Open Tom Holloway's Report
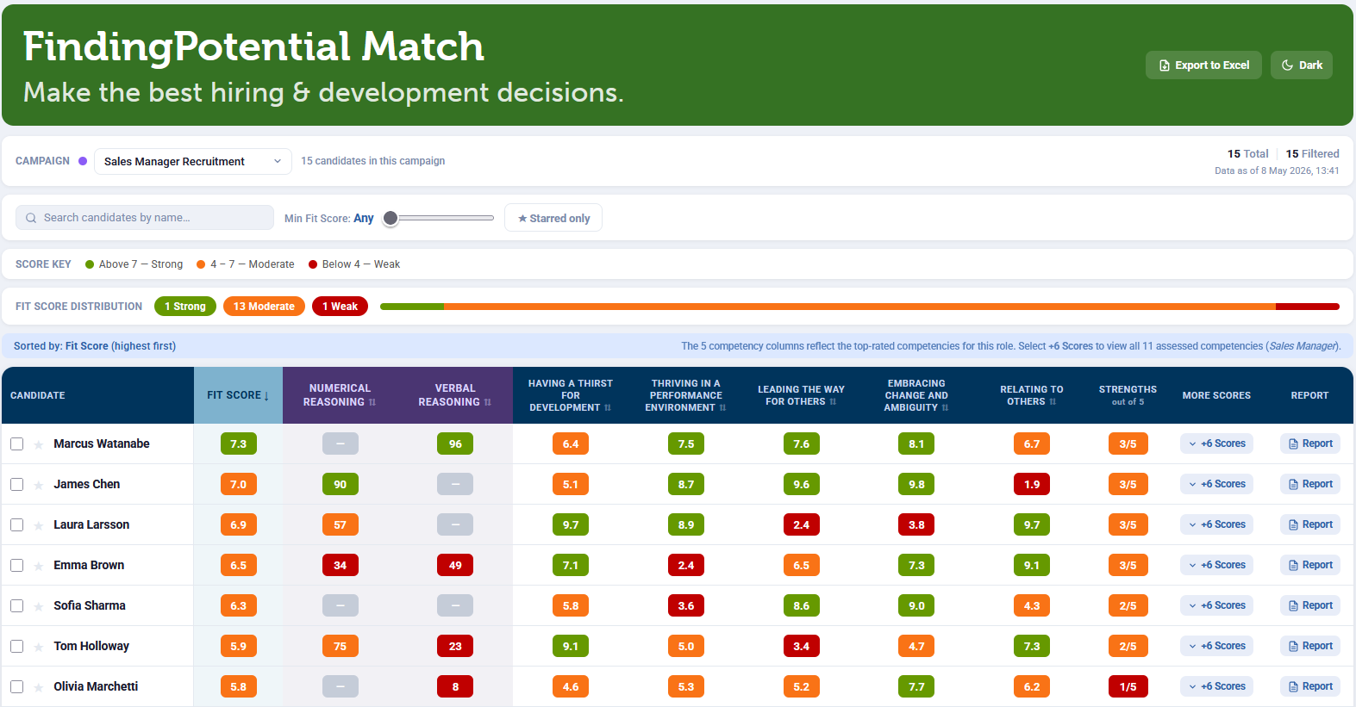The height and width of the screenshot is (707, 1356). click(x=1310, y=646)
